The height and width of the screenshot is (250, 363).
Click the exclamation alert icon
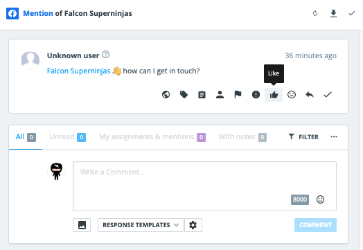point(256,94)
